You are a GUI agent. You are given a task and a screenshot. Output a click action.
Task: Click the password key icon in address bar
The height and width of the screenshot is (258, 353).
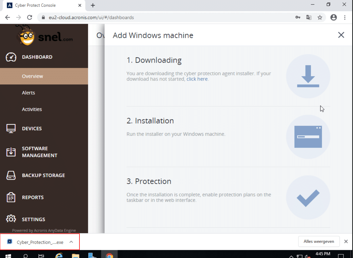[x=298, y=17]
